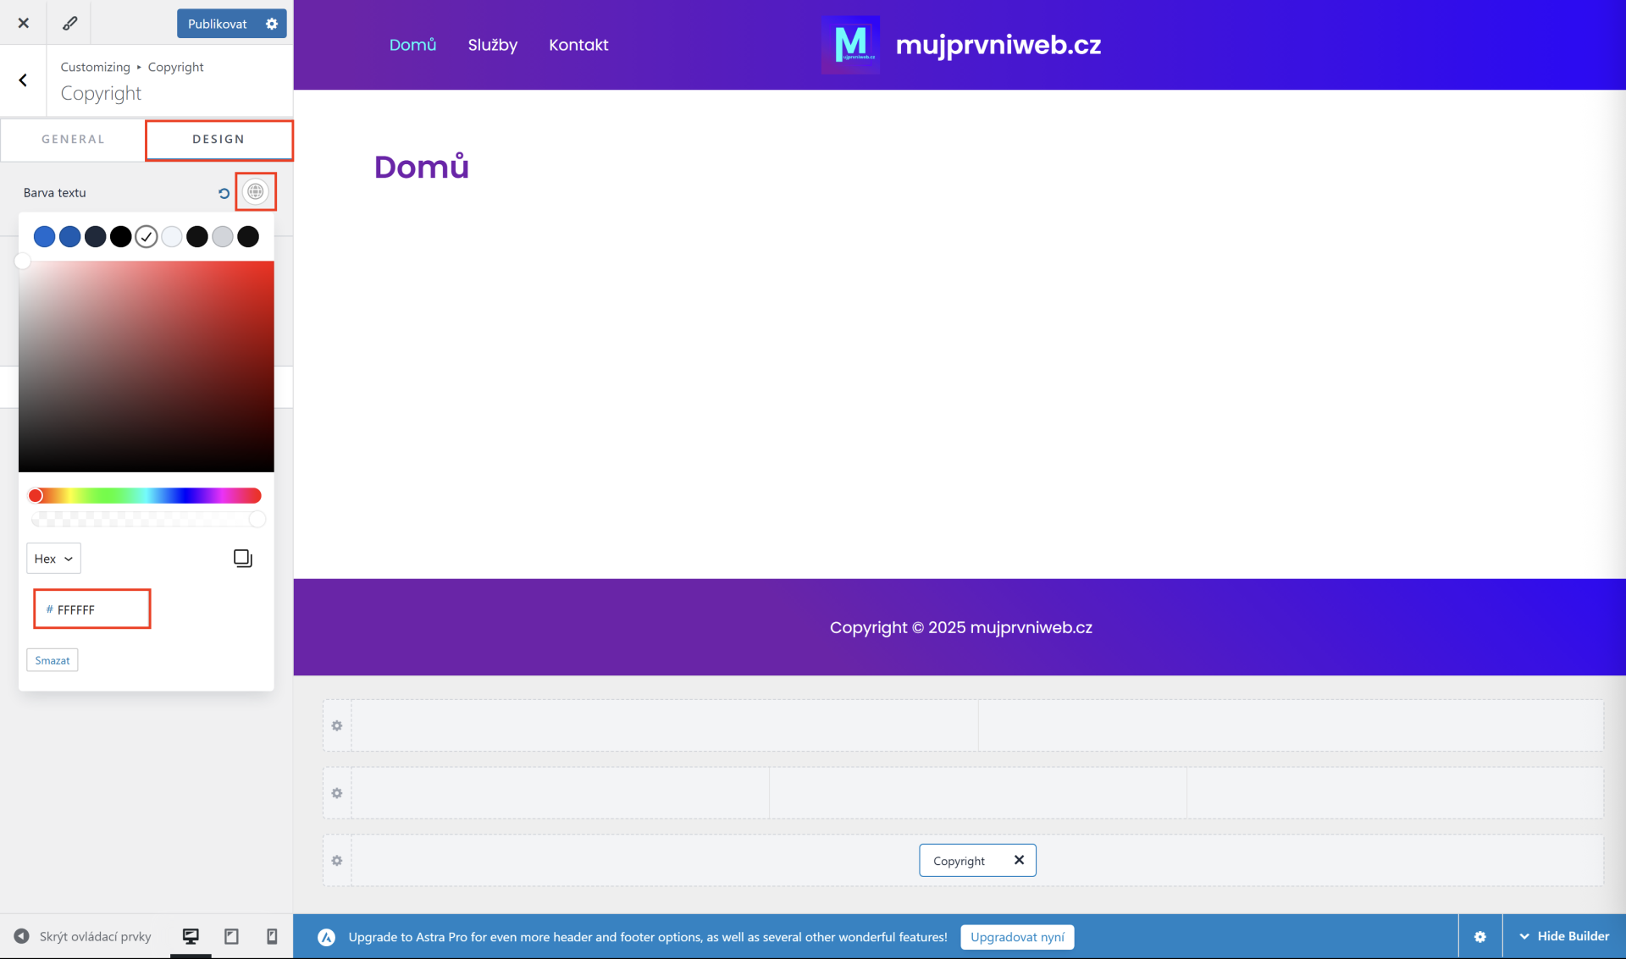The image size is (1626, 959).
Task: Collapse builder with Hide Builder
Action: [x=1564, y=936]
